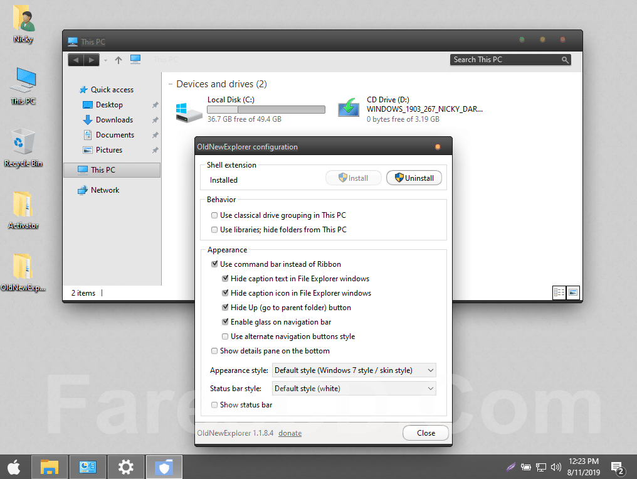Toggle Hide Up (go to parent folder) button

pyautogui.click(x=225, y=308)
